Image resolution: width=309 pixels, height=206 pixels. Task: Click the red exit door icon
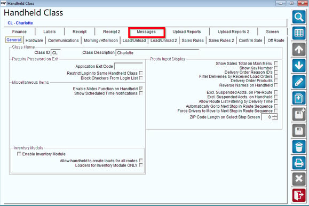pos(299,195)
